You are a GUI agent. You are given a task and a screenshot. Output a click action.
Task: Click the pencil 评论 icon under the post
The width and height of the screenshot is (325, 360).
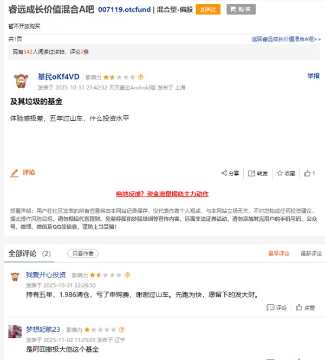23,173
